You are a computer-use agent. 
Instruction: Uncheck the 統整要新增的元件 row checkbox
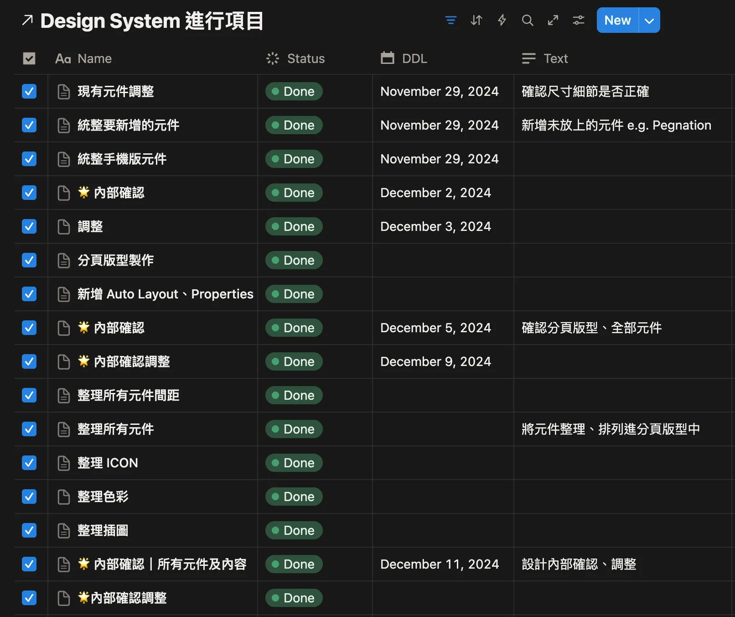click(29, 125)
